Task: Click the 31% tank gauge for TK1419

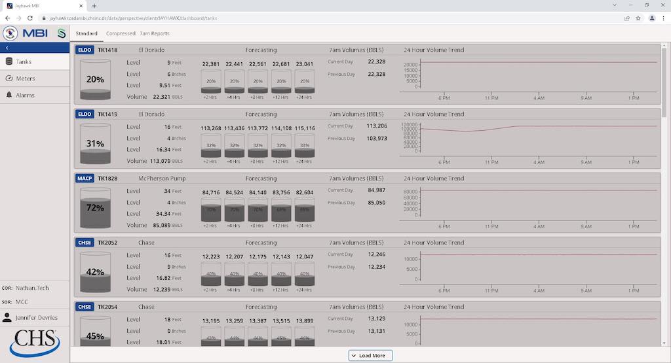Action: coord(95,144)
